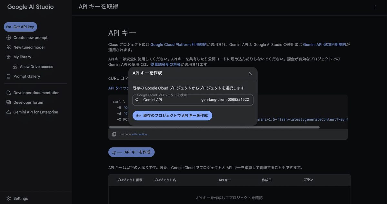Screen dimensions: 387x204
Task: Click the Google AI Studio logo
Action: coord(30,6)
